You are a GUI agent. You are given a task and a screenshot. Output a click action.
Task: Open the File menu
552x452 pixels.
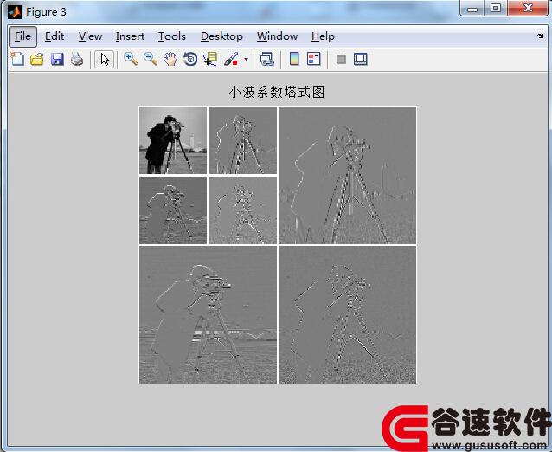(22, 36)
